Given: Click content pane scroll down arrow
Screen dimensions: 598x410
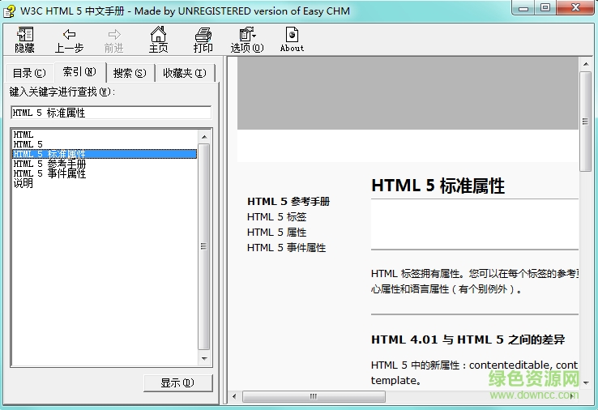Looking at the screenshot, I should coord(586,382).
